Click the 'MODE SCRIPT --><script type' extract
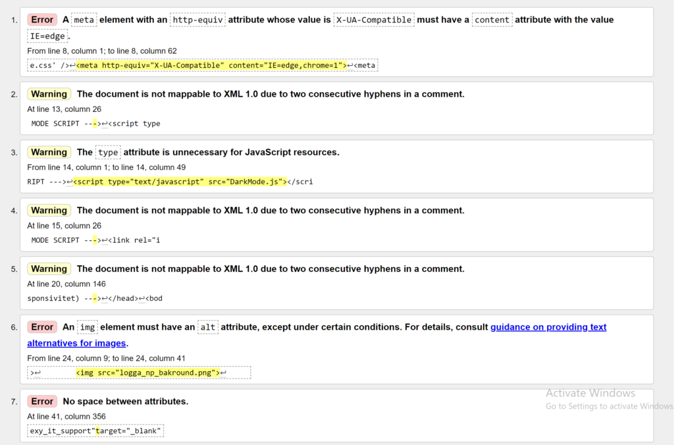 click(95, 124)
